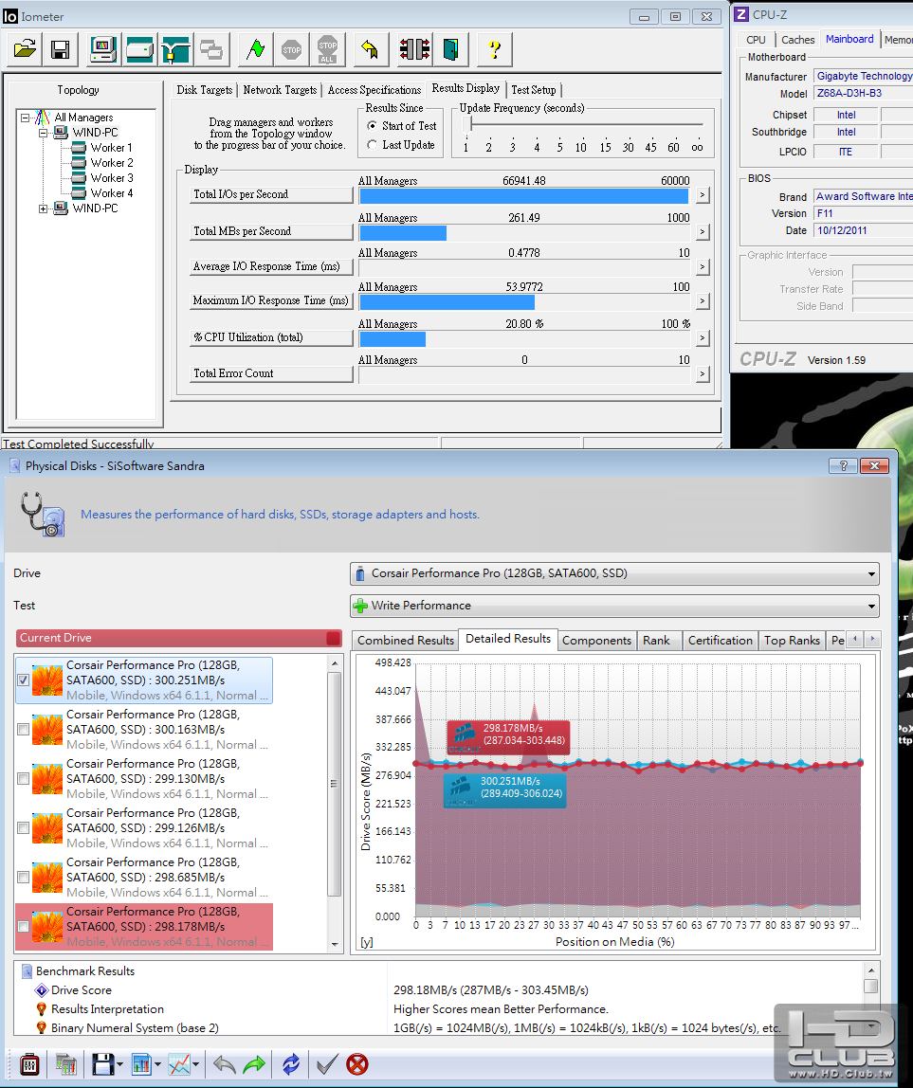
Task: Uncheck the 300.251MB/s Corsair drive result
Action: coord(23,680)
